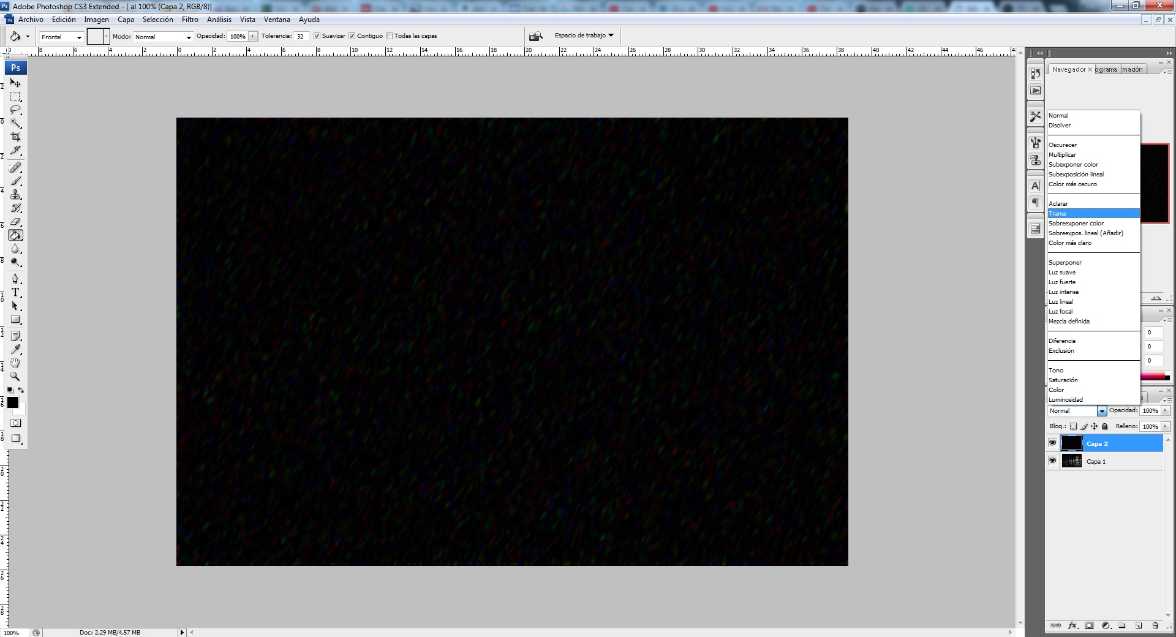Open the Modo dropdown in options bar
This screenshot has height=637, width=1176.
coord(163,37)
